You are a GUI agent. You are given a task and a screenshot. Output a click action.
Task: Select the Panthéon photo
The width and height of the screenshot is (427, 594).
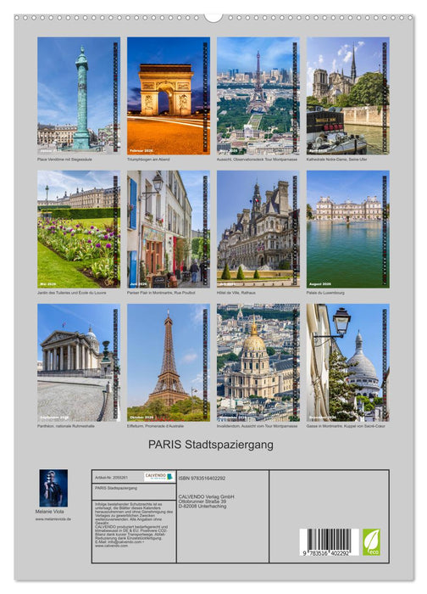point(79,362)
